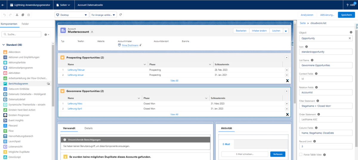Click the info icon beside Relation Fields
Image resolution: width=358 pixels, height=160 pixels.
click(x=317, y=87)
